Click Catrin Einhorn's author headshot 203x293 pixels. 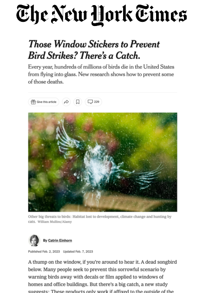34,241
